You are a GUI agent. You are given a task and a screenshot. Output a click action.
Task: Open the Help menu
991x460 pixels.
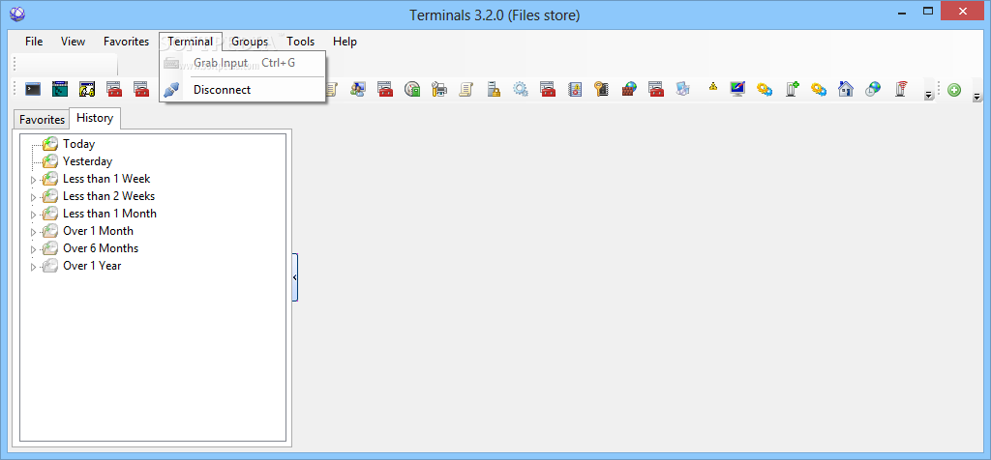(x=345, y=42)
